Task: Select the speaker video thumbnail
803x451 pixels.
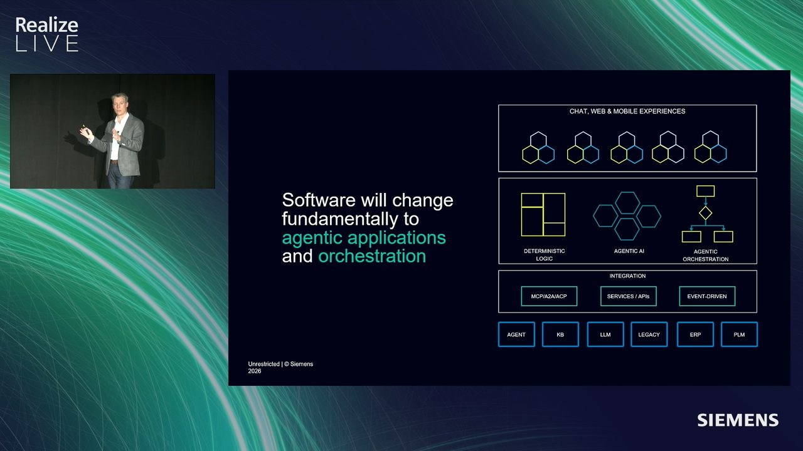Action: 112,132
